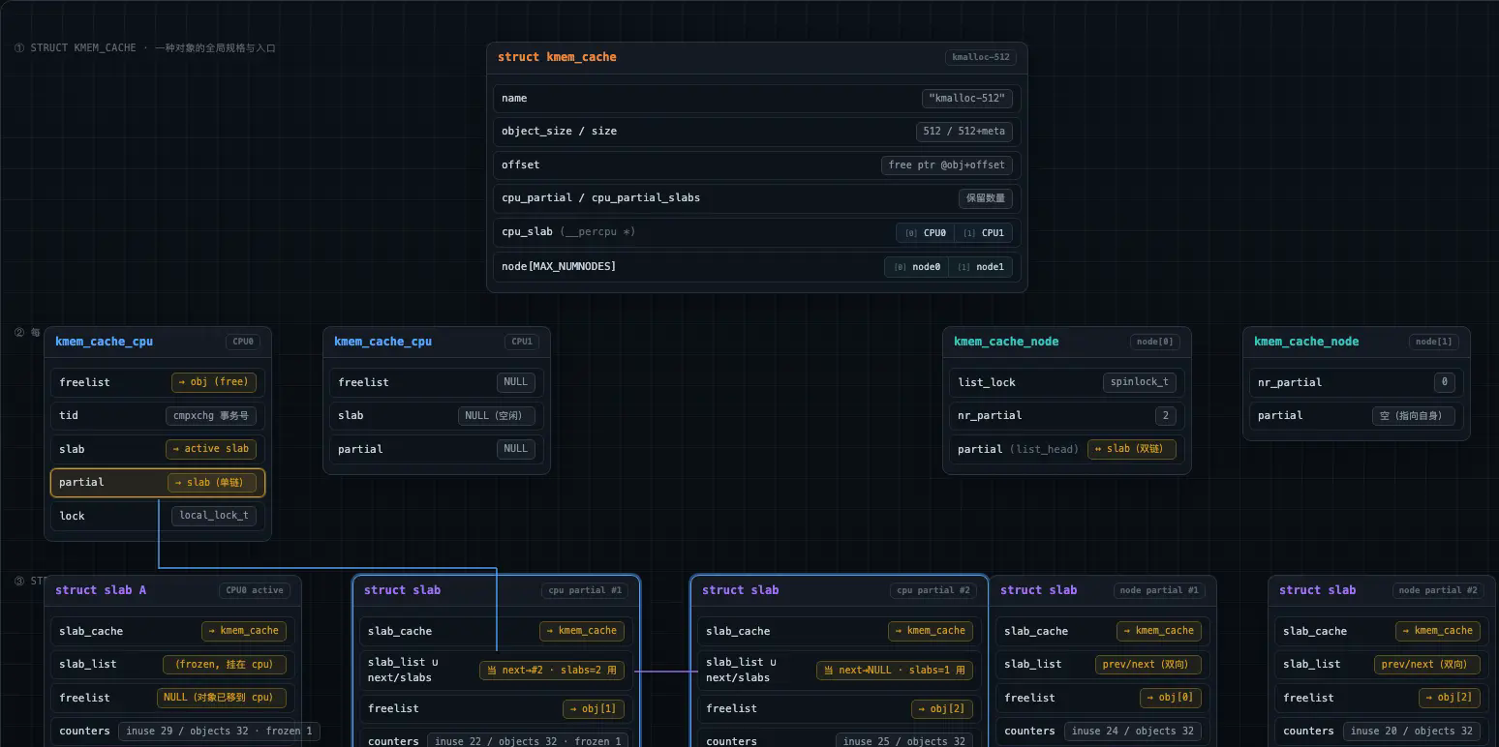Click the "保留数量" badge in cpu_partial row
The image size is (1499, 747).
tap(985, 198)
